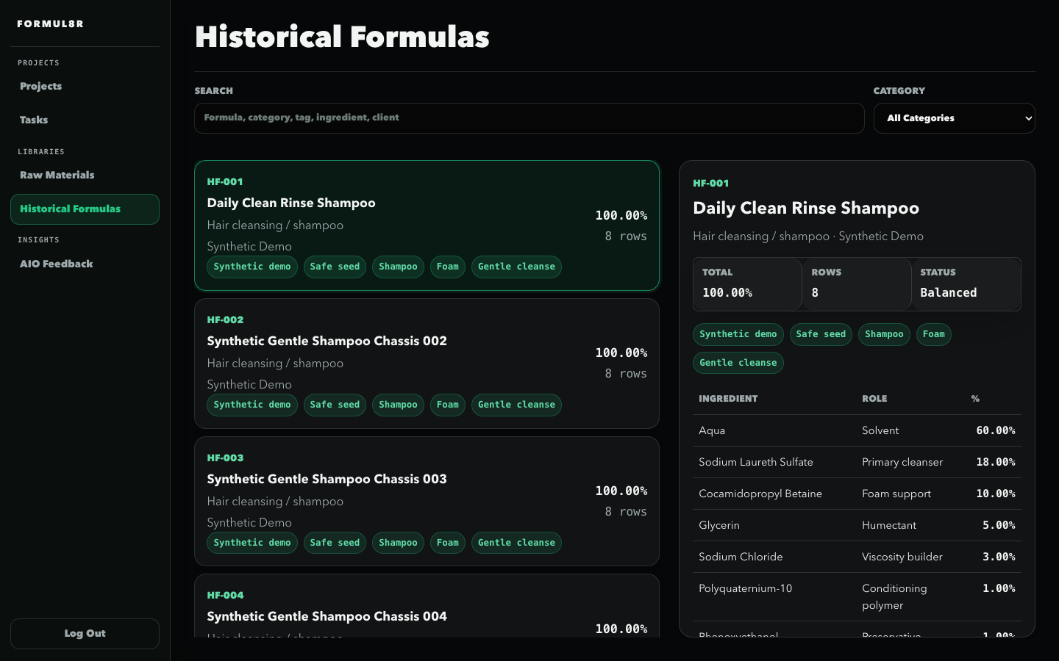This screenshot has height=661, width=1059.
Task: Click Synthetic demo tag on HF-001 card
Action: pos(252,267)
